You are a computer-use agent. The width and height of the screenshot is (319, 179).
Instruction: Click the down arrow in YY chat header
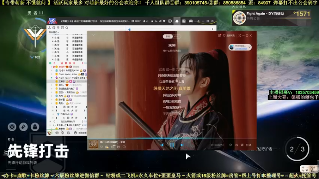click(213, 29)
